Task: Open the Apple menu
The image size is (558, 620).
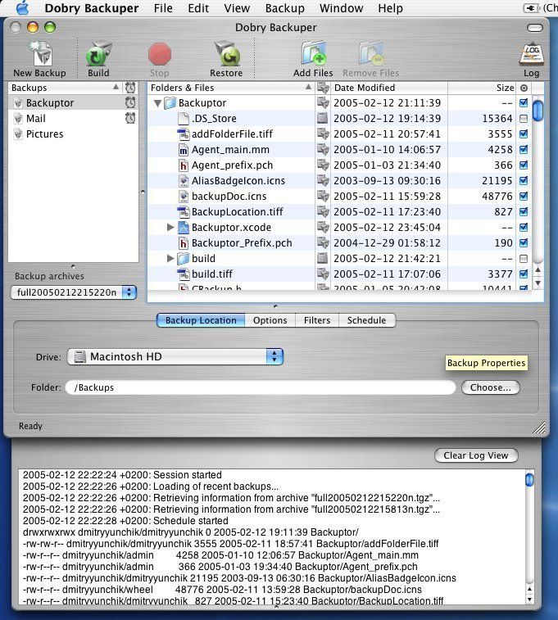Action: pos(23,8)
